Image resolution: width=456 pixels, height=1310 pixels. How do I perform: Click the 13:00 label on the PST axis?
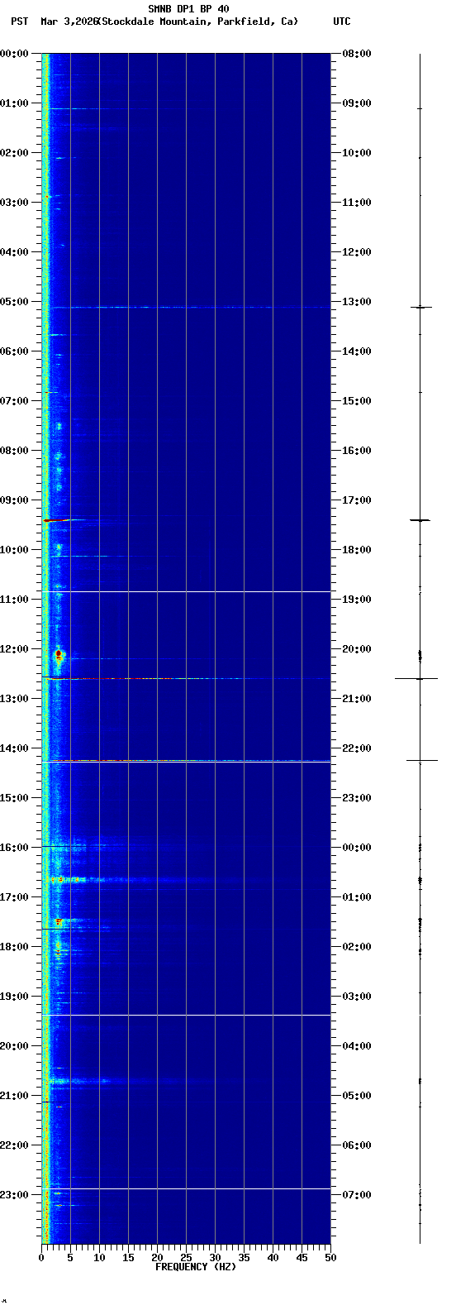[x=15, y=699]
